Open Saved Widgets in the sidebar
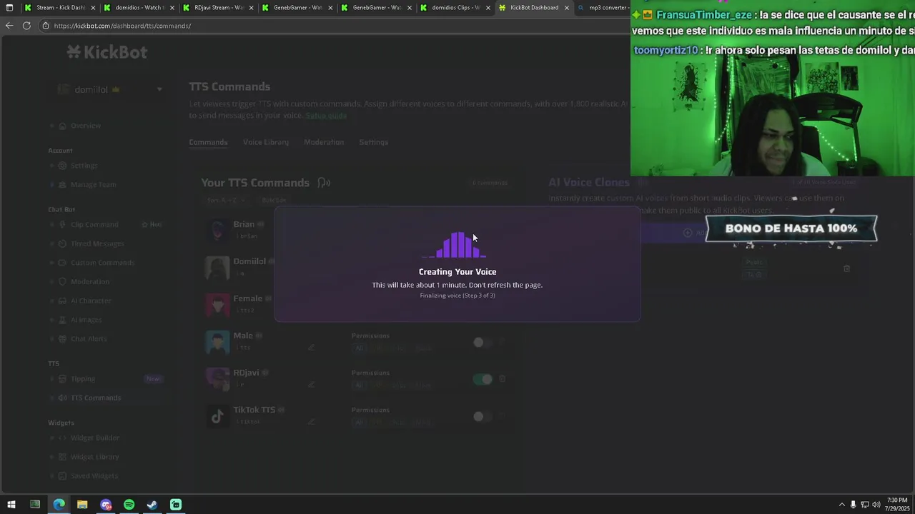Image resolution: width=915 pixels, height=514 pixels. [94, 476]
